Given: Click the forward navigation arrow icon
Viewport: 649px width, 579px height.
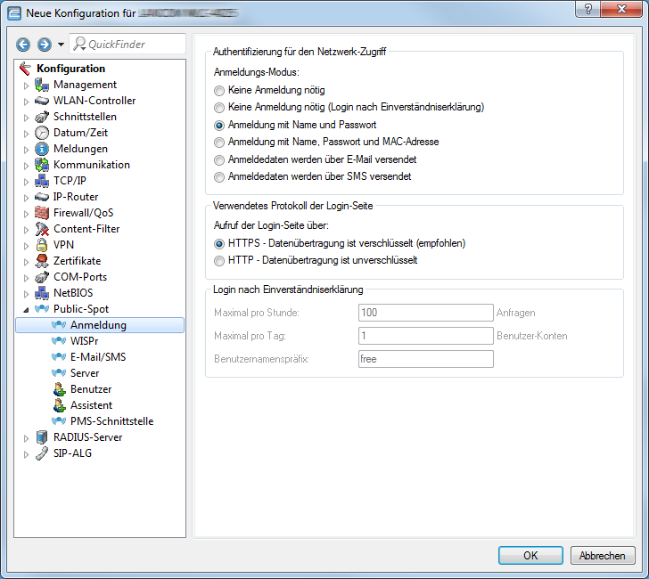Looking at the screenshot, I should [x=44, y=45].
